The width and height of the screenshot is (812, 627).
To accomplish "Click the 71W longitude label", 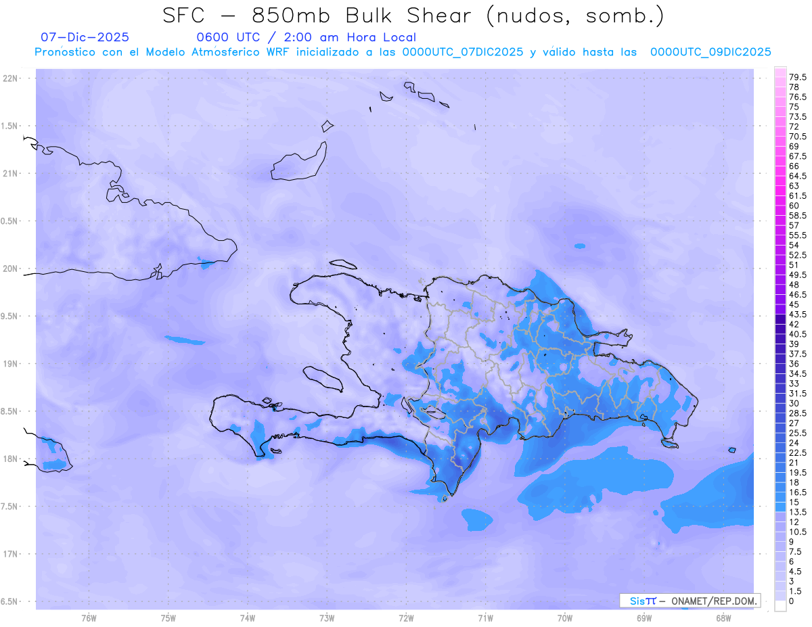I will tap(485, 618).
